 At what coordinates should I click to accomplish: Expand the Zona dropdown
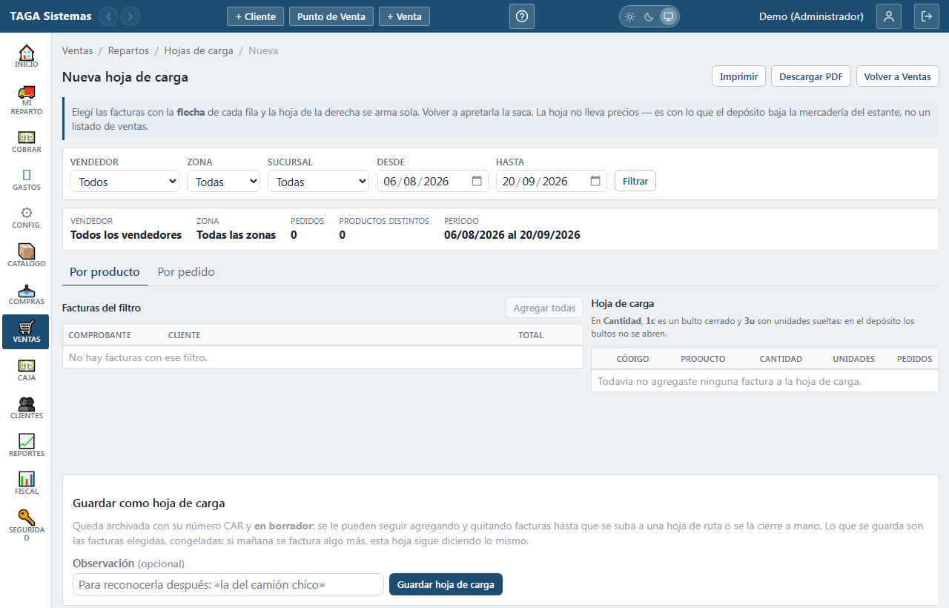pos(223,182)
